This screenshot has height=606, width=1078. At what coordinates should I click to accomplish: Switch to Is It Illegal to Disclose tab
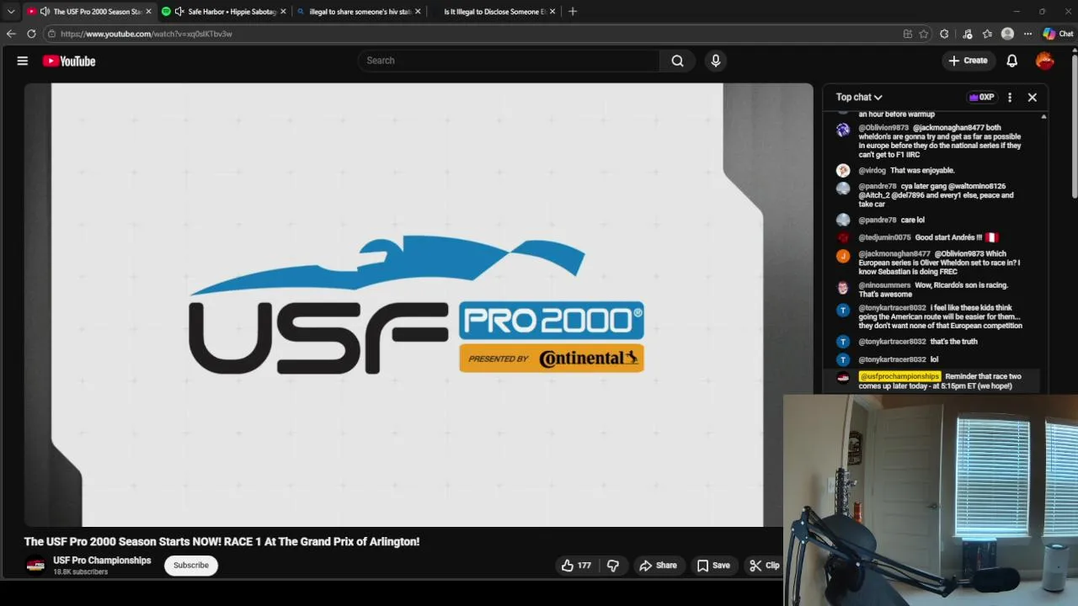tap(494, 12)
